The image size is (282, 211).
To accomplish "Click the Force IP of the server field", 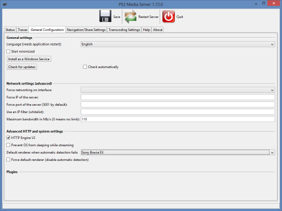I will point(178,97).
